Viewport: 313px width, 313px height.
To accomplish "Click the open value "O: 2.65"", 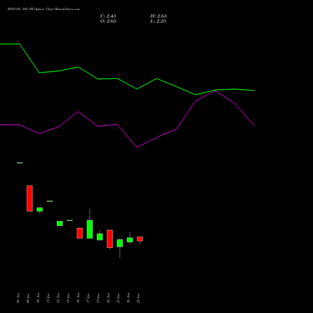I will click(108, 21).
